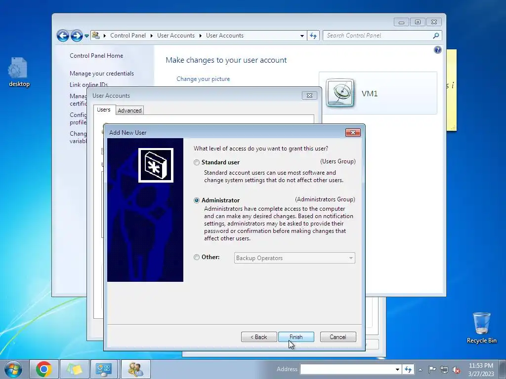Open Change your picture link
Viewport: 506px width, 379px height.
[203, 79]
